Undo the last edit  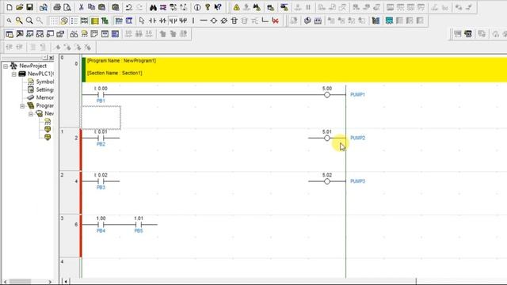(x=128, y=7)
